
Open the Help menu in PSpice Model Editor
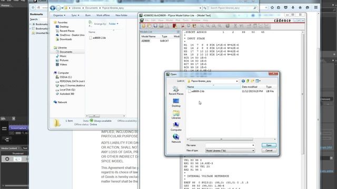coord(205,20)
